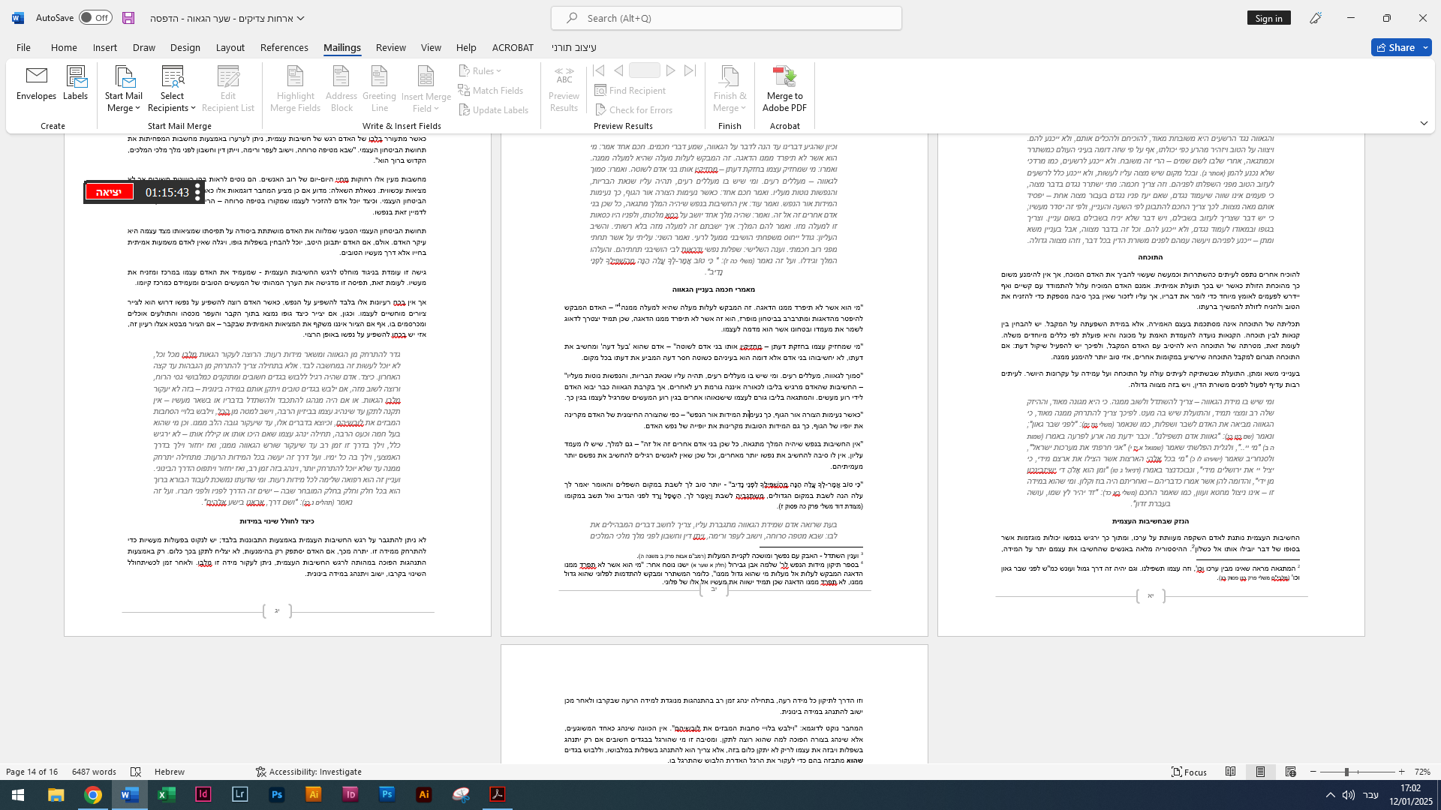Open Excel from the taskbar
The image size is (1441, 810).
click(167, 795)
